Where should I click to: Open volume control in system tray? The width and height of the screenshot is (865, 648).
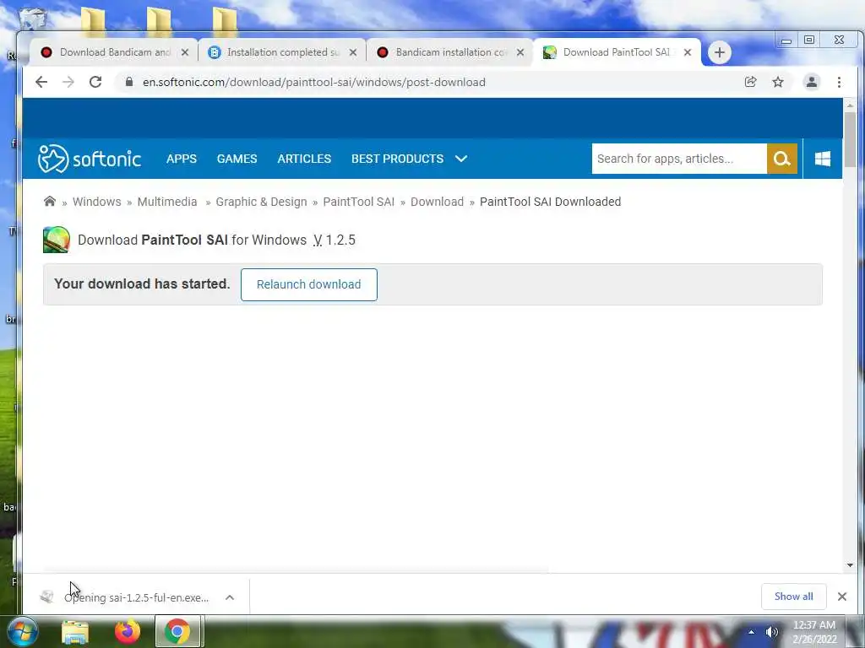(772, 632)
